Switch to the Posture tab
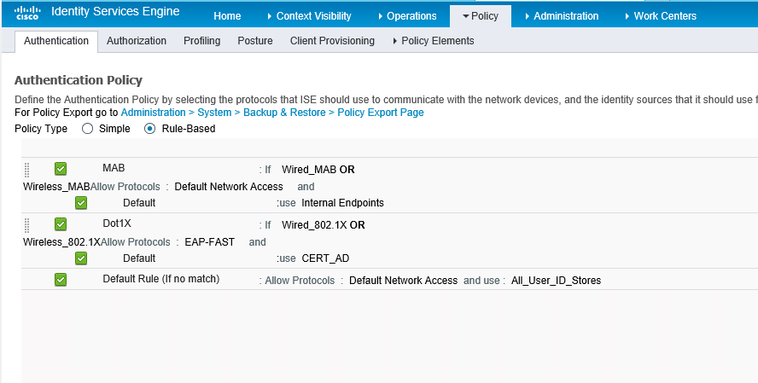The image size is (758, 383). 255,41
